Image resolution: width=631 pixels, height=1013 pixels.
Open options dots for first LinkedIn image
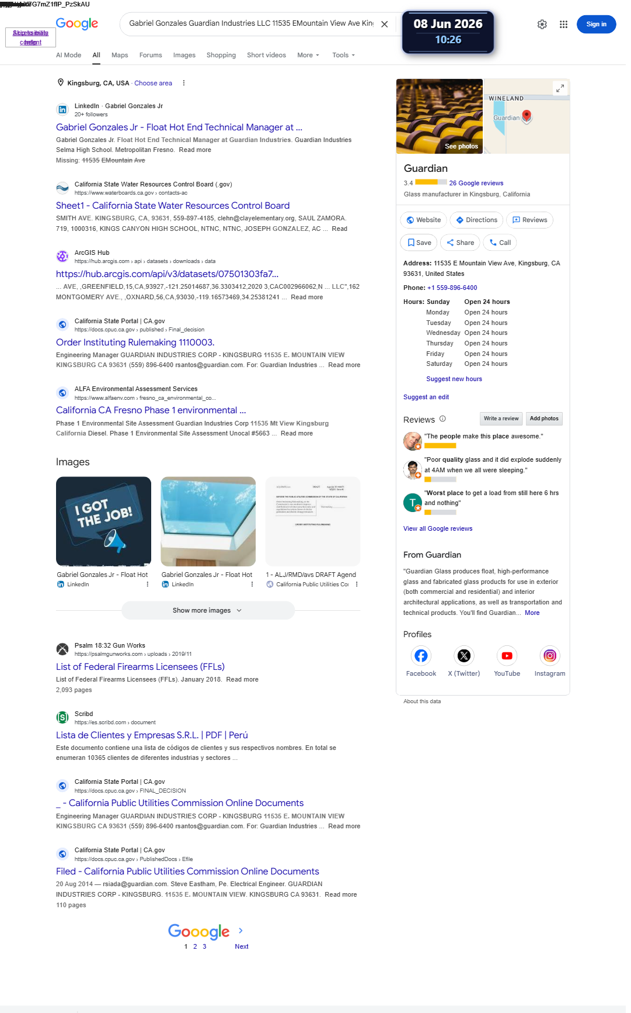tap(148, 584)
